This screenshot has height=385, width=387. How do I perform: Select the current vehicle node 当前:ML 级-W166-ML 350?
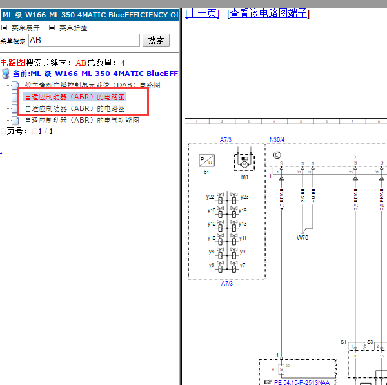click(95, 74)
